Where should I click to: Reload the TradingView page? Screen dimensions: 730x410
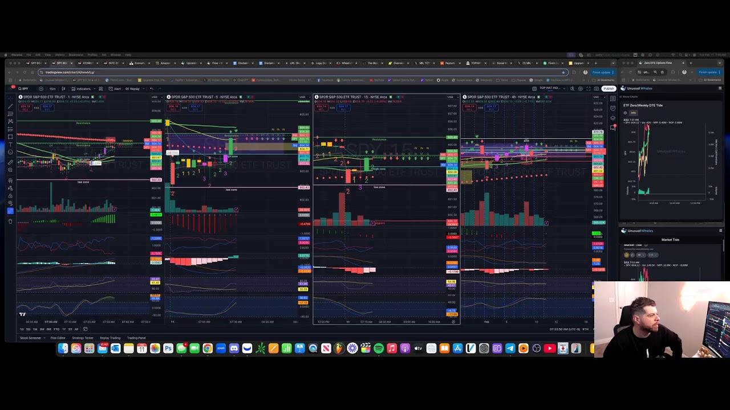tap(25, 72)
